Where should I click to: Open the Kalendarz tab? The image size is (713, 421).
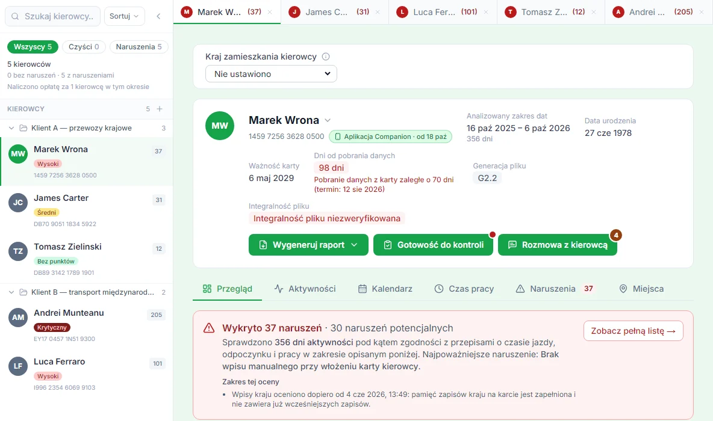pyautogui.click(x=385, y=289)
